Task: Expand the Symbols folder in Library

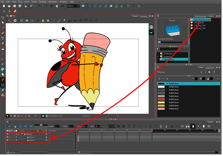Action: [158, 57]
